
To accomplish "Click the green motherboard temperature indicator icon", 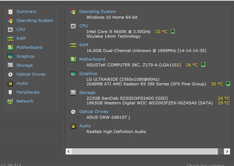I will pos(203,65).
